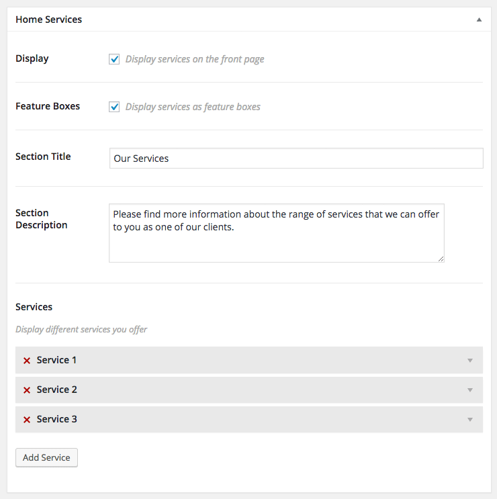Delete Service 2 using red X
497x499 pixels.
27,390
